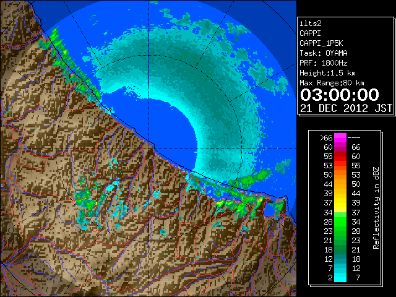Click the teal 12–18 dBZ legend band
This screenshot has width=396, height=297.
340,259
